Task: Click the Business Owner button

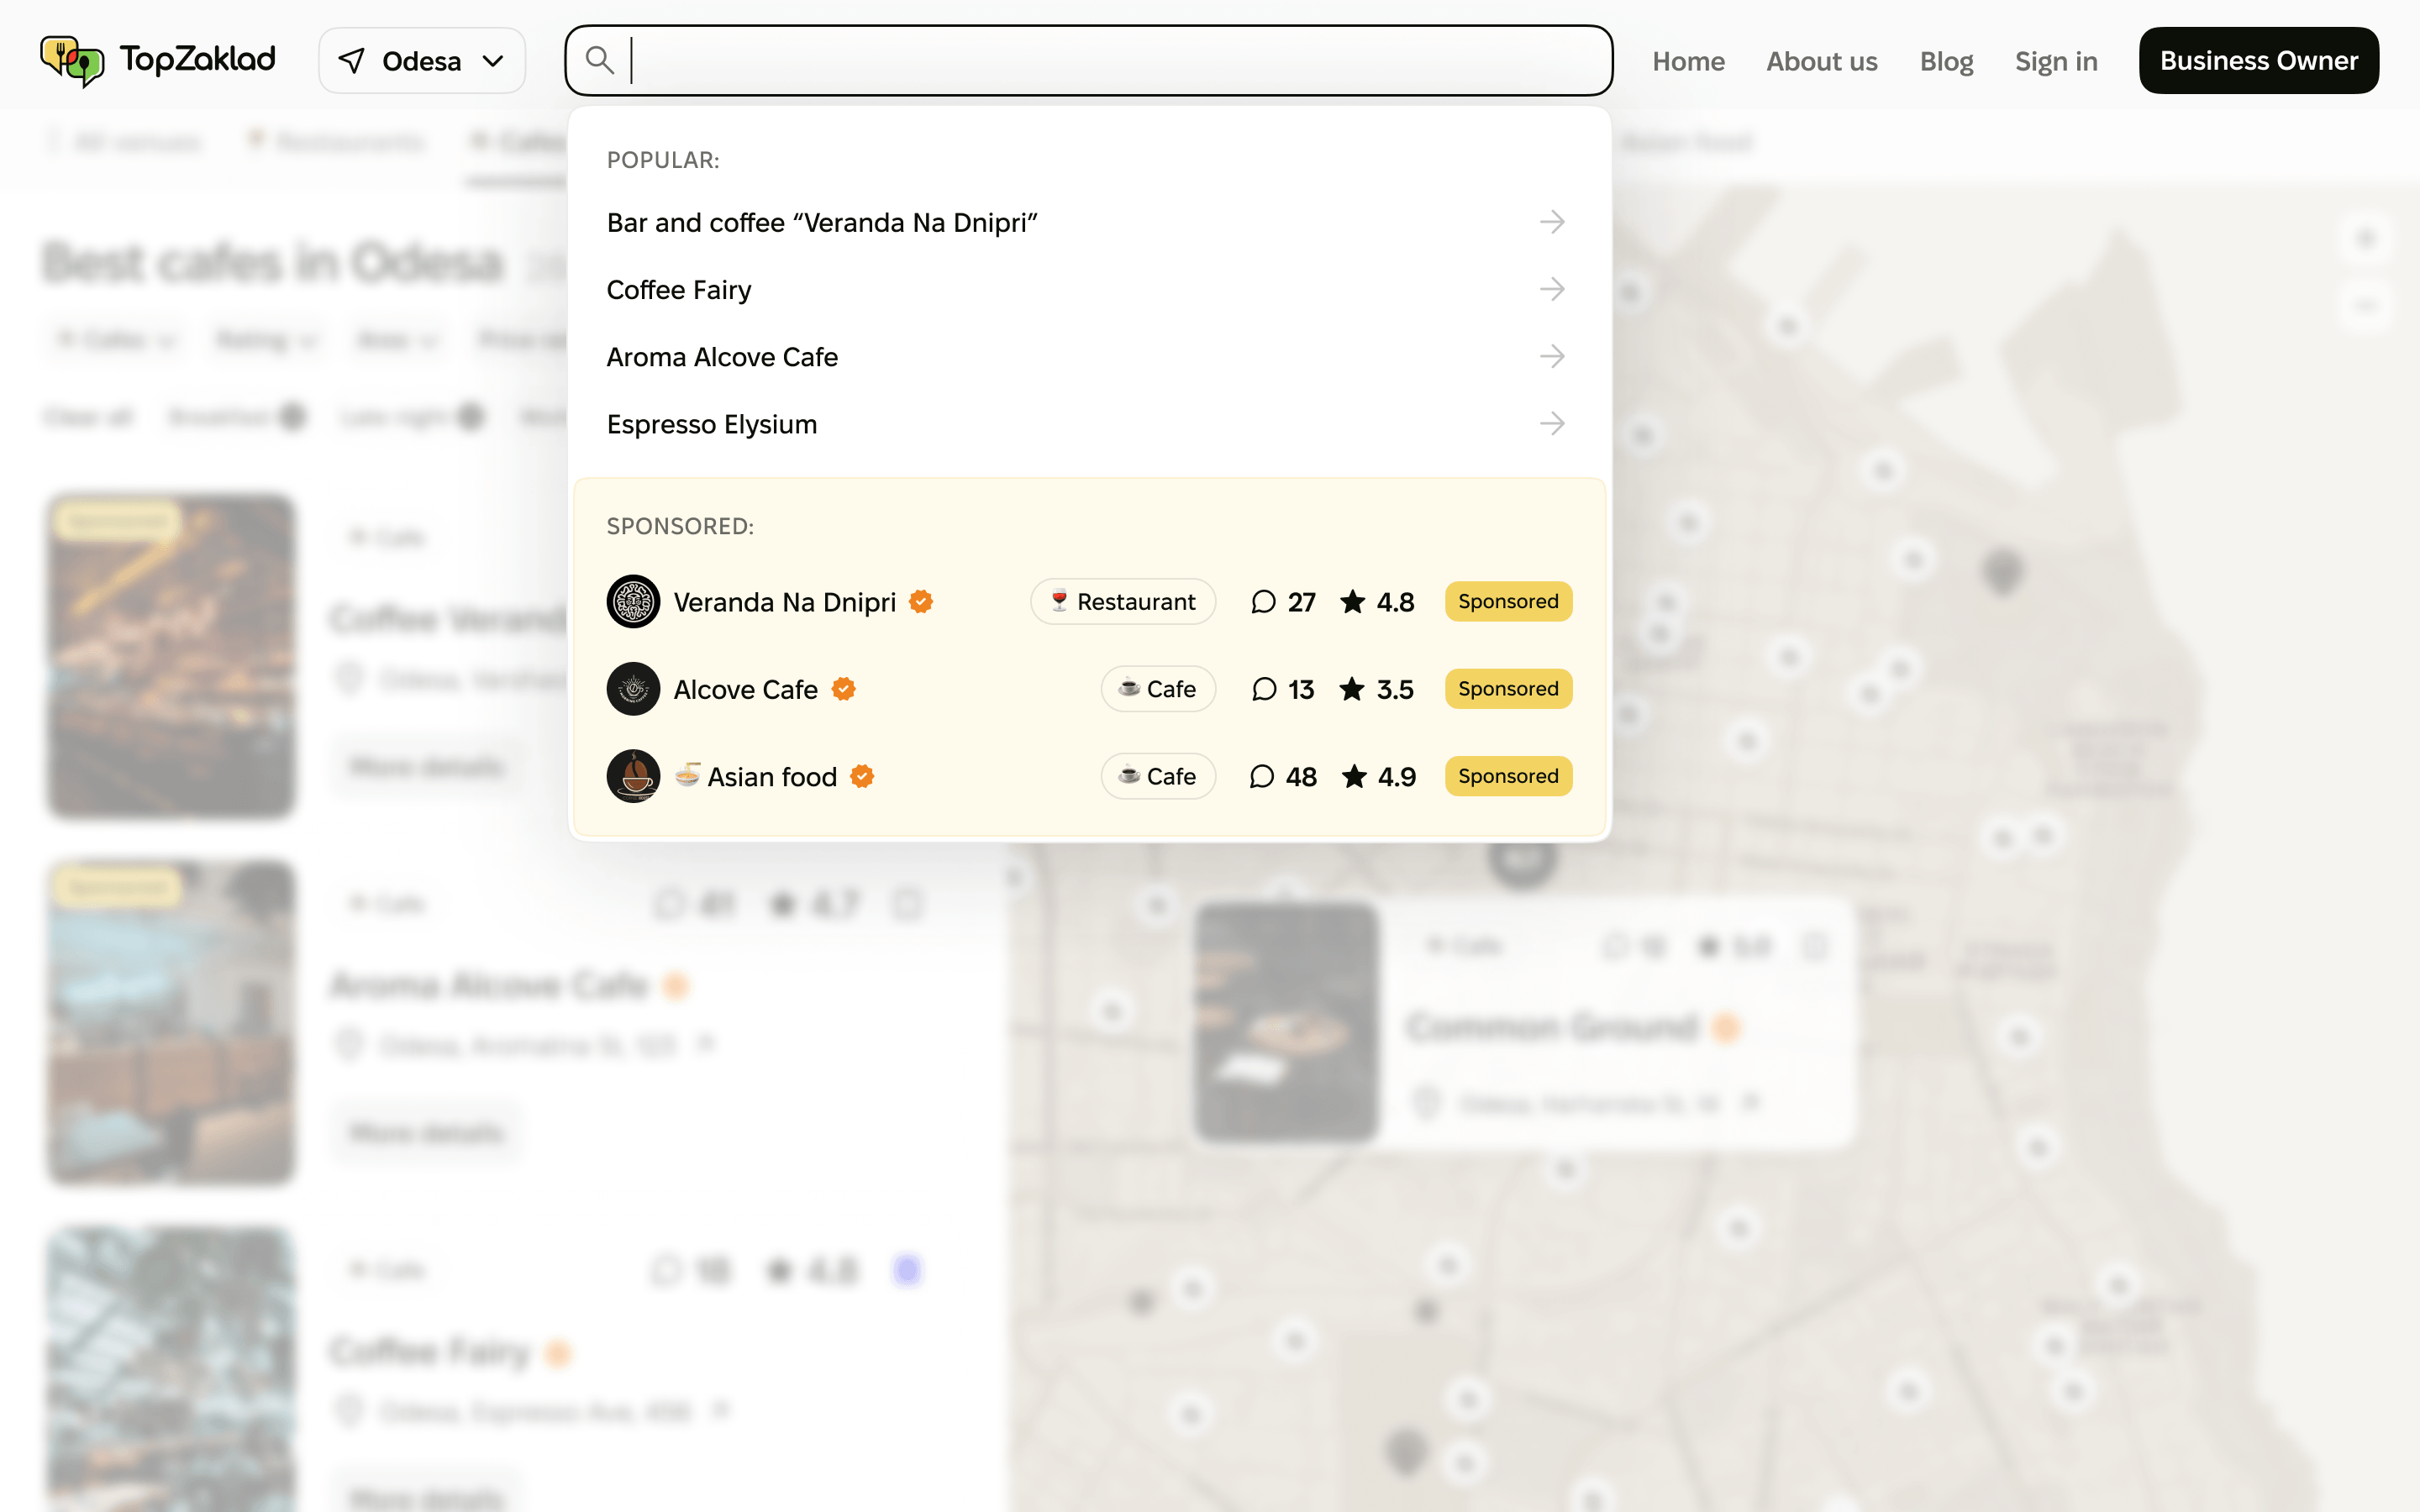Action: pos(2259,60)
